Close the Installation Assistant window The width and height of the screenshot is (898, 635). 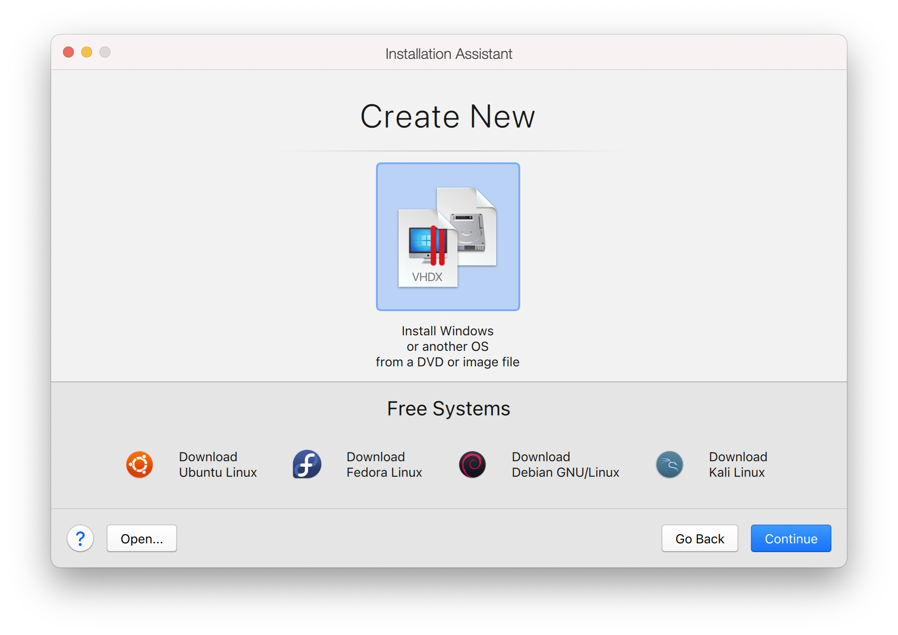(x=68, y=52)
